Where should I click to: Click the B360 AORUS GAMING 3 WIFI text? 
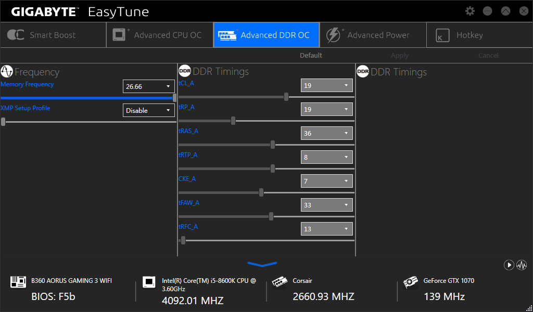pos(71,281)
